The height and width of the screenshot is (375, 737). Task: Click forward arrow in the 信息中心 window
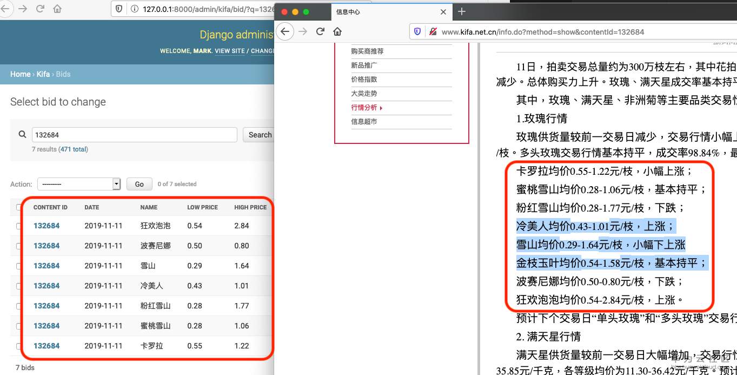pyautogui.click(x=303, y=31)
